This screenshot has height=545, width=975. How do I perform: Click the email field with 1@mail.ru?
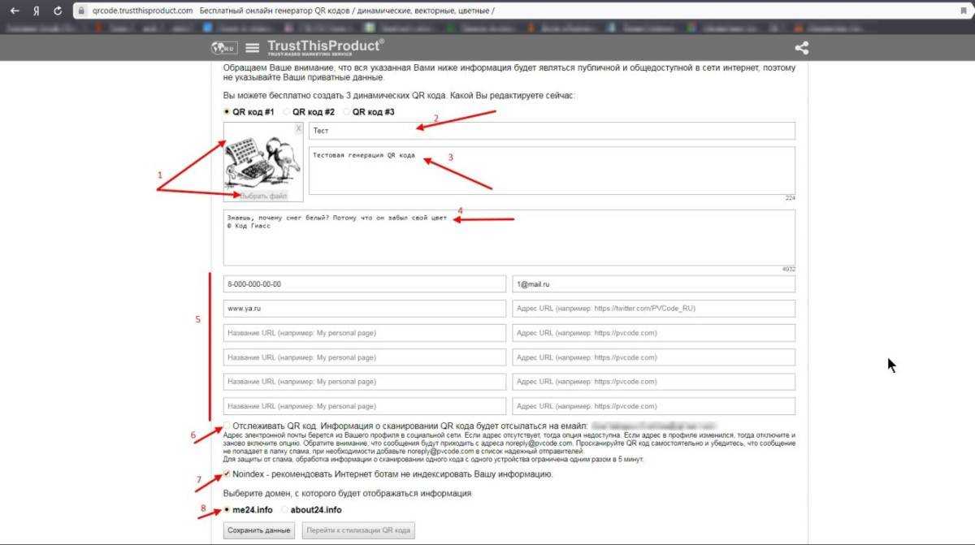coord(653,284)
